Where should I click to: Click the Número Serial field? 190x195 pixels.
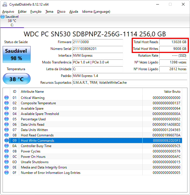98,49
